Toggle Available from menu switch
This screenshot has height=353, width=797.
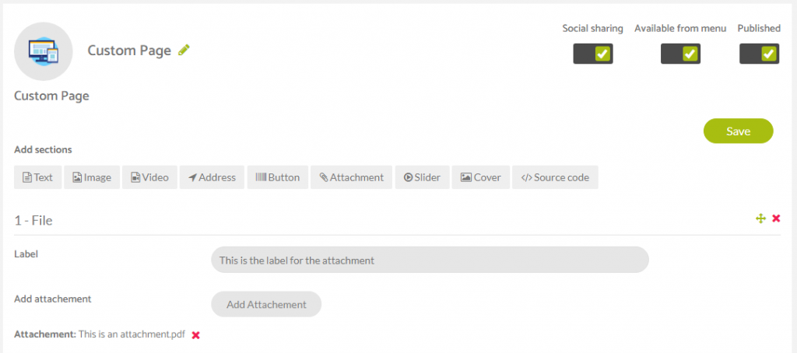pos(680,54)
